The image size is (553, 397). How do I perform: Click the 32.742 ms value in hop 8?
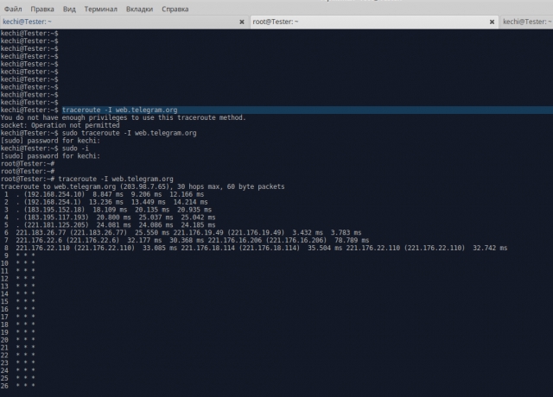tap(490, 248)
